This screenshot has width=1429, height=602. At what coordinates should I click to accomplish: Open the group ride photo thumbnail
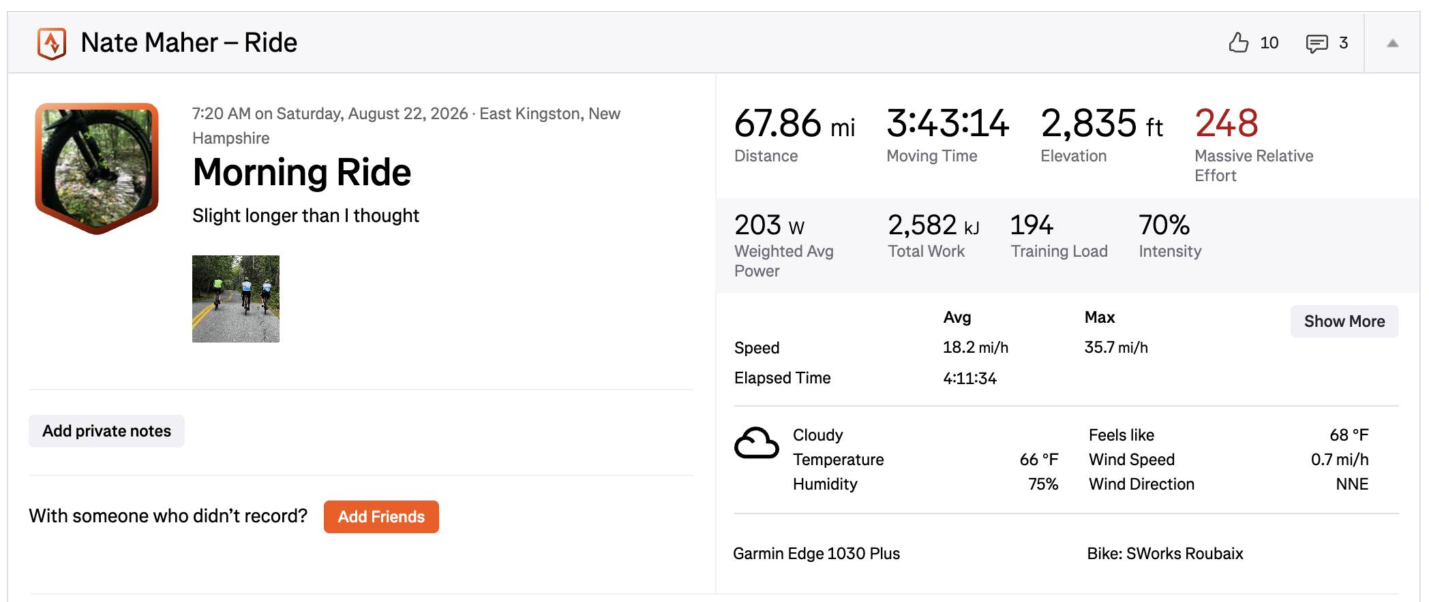click(236, 299)
